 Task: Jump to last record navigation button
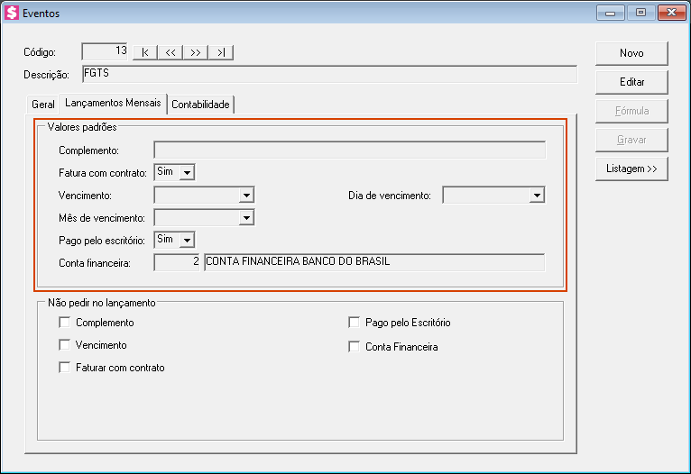point(221,52)
